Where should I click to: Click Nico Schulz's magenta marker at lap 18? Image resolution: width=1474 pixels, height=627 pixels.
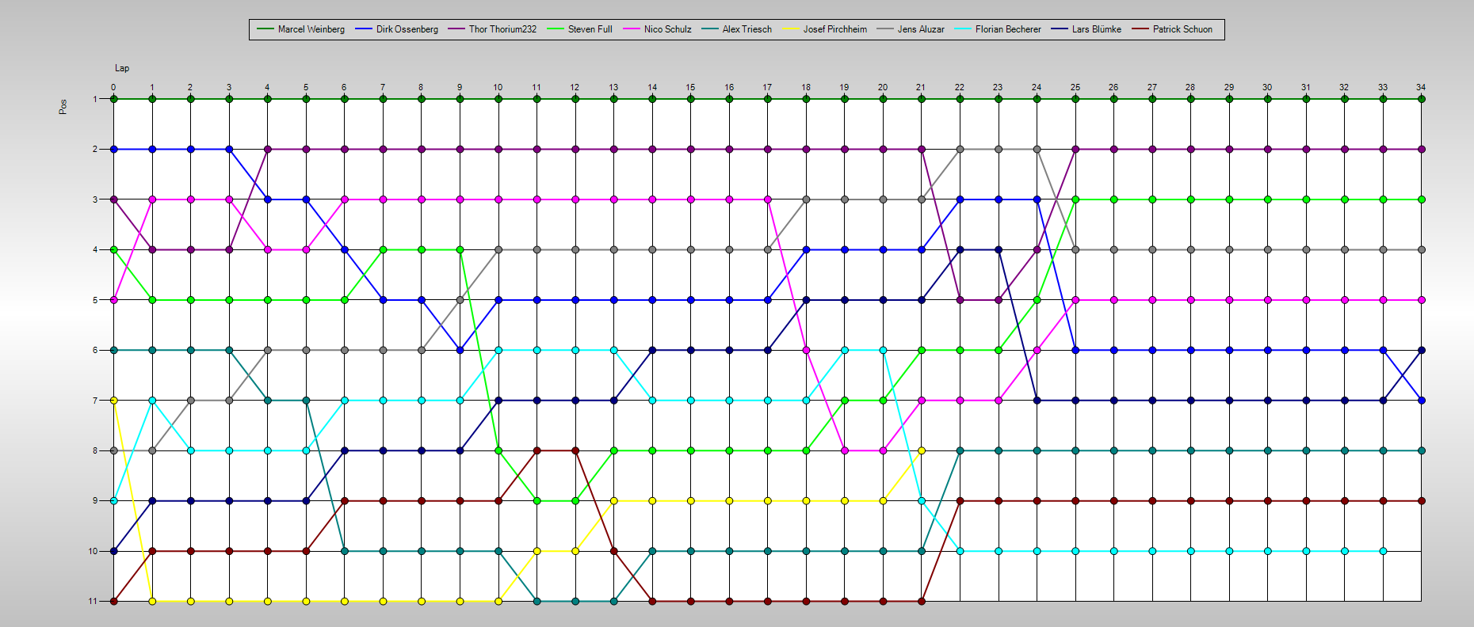(x=806, y=350)
